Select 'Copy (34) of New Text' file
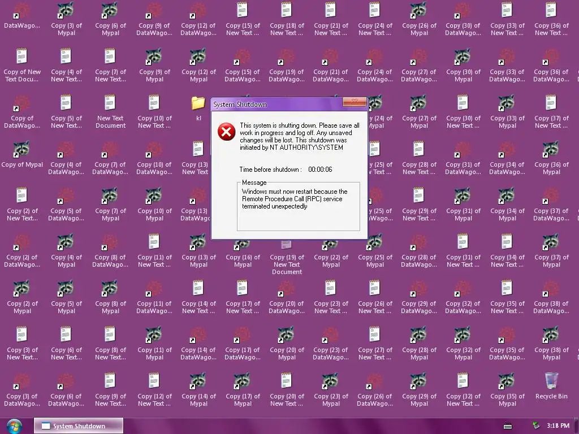Screen dimensions: 579x434 (507, 250)
